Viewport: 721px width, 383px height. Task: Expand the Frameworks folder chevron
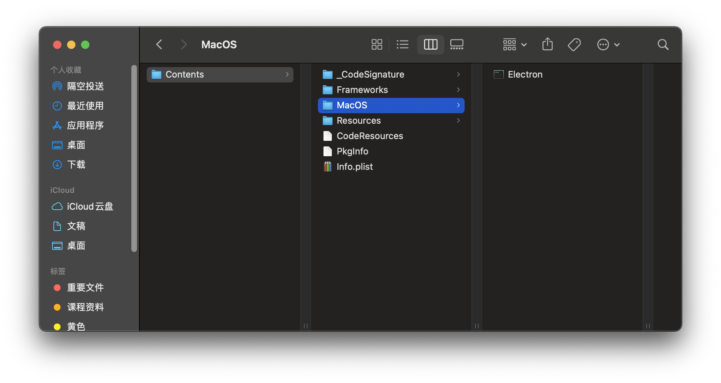click(458, 90)
